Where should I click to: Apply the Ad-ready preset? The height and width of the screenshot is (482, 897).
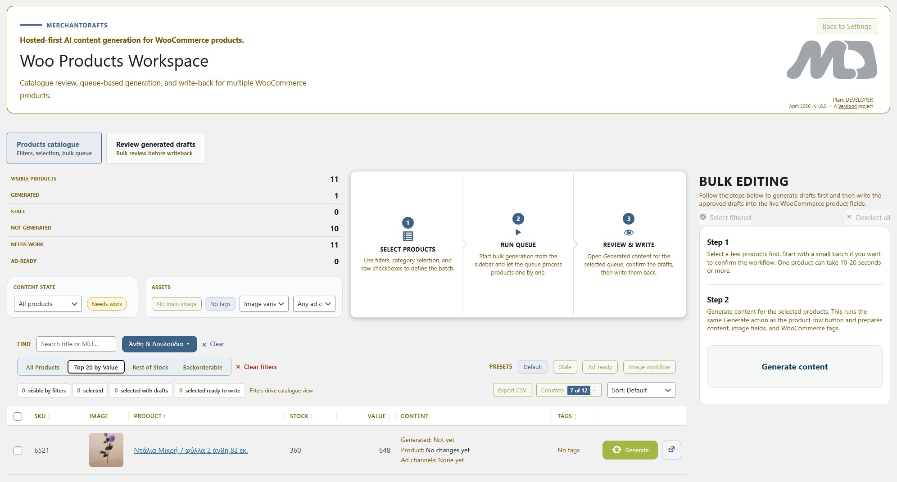(600, 367)
